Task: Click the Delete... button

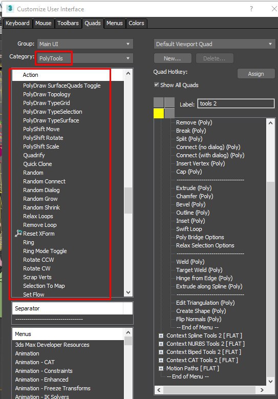Action: (x=215, y=58)
